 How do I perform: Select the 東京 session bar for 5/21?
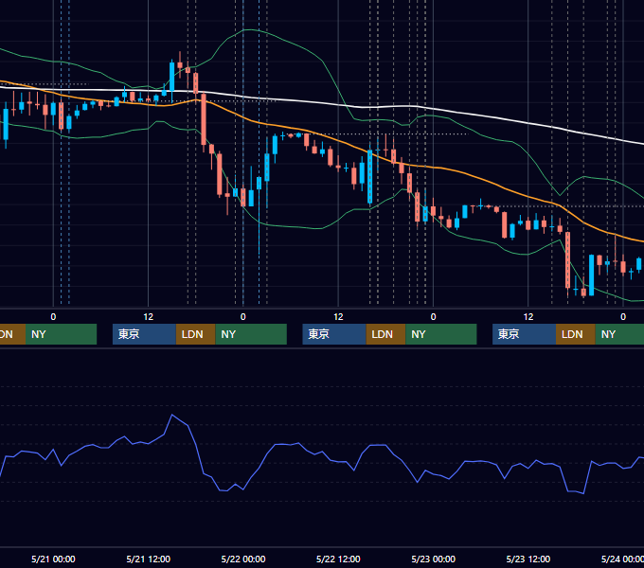[x=144, y=334]
